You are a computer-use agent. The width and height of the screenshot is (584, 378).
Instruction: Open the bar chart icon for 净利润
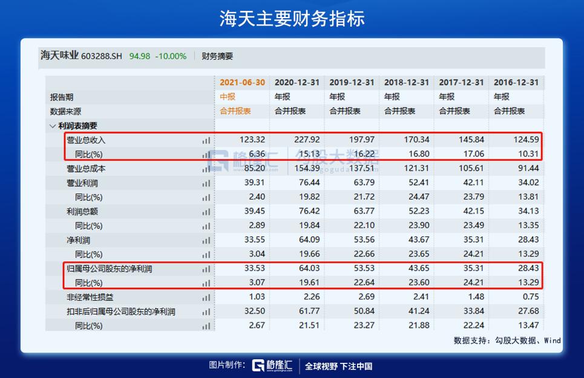pos(206,240)
